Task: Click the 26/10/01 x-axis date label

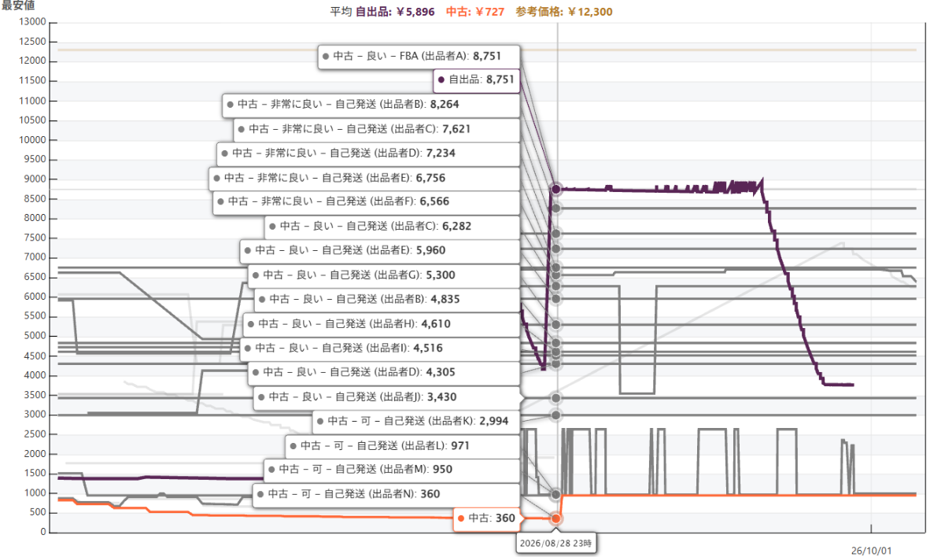Action: coord(871,551)
